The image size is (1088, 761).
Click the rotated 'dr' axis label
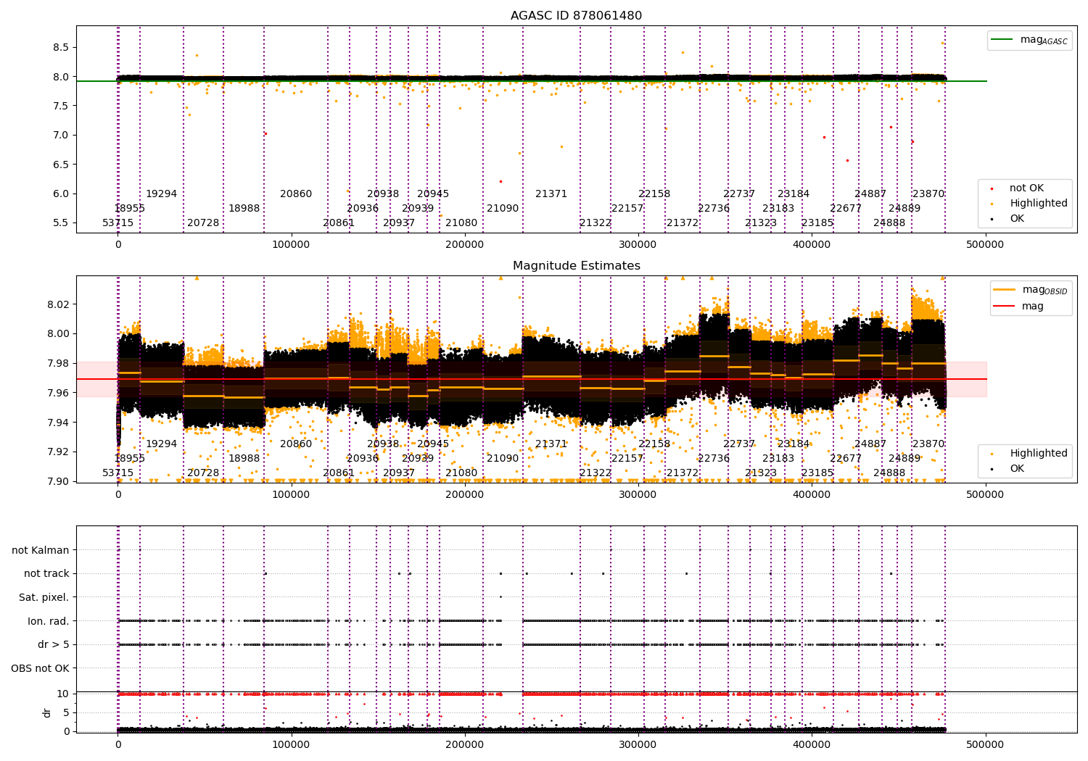point(47,712)
